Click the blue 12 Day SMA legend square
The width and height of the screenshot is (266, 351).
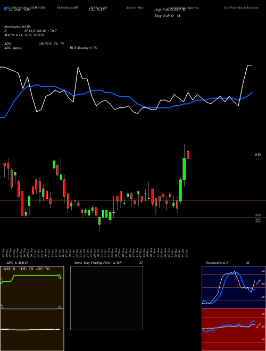point(5,9)
